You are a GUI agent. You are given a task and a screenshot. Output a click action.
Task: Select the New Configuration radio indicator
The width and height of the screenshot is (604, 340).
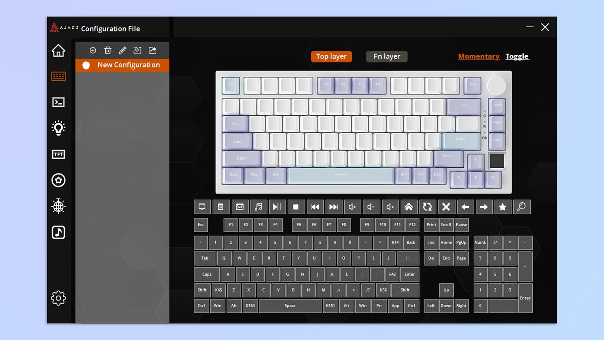(86, 65)
